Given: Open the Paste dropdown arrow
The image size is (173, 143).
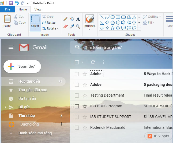Looking at the screenshot, I should tap(7, 29).
